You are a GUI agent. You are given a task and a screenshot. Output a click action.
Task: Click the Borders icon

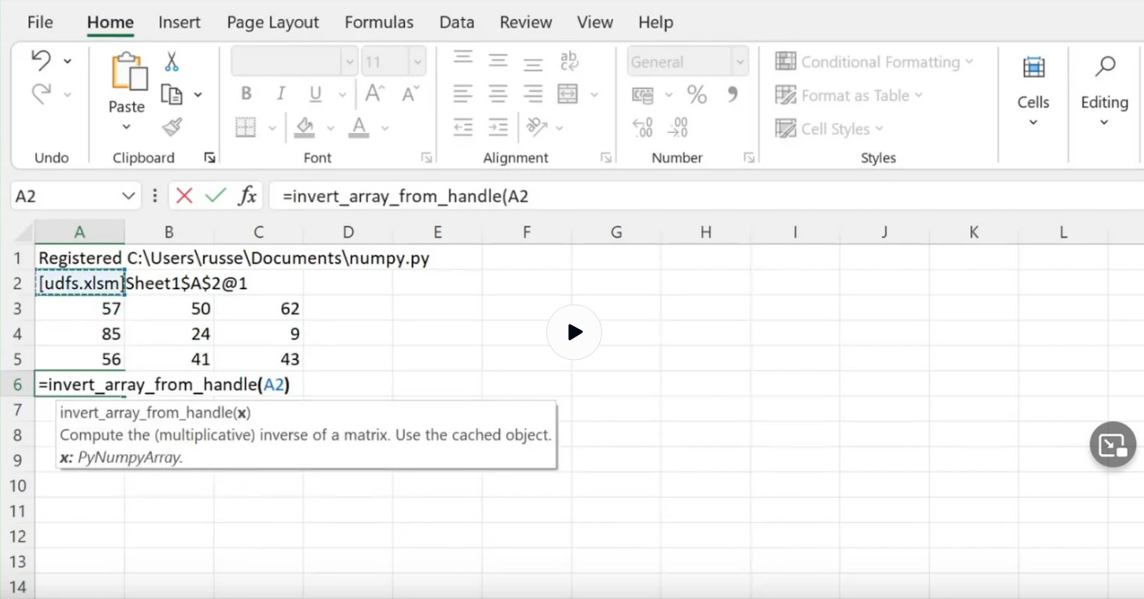coord(246,128)
